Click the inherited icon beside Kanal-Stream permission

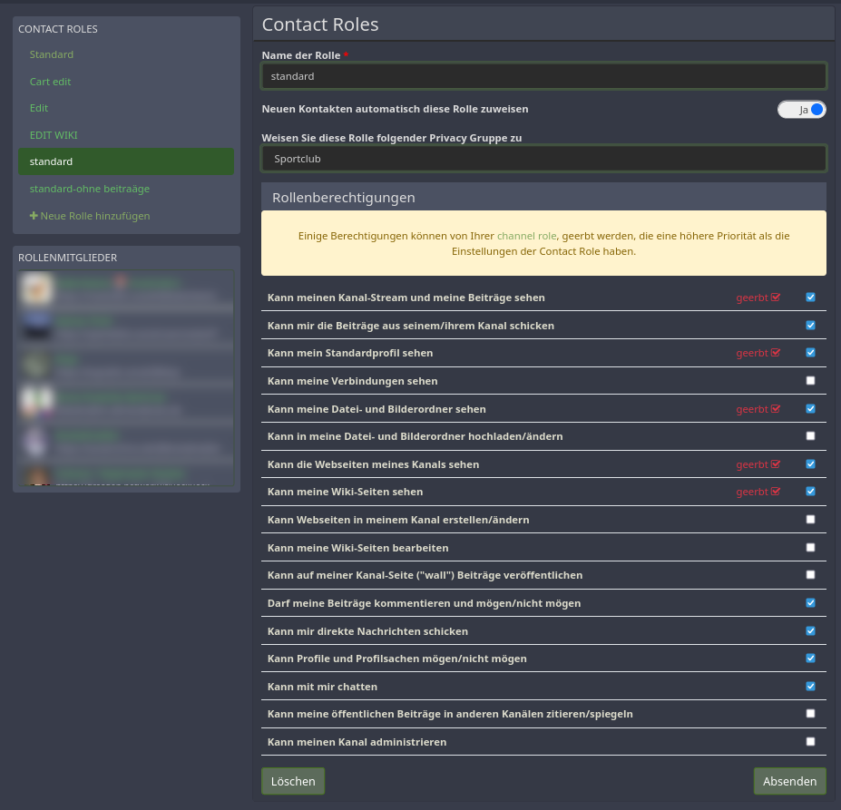click(x=776, y=298)
